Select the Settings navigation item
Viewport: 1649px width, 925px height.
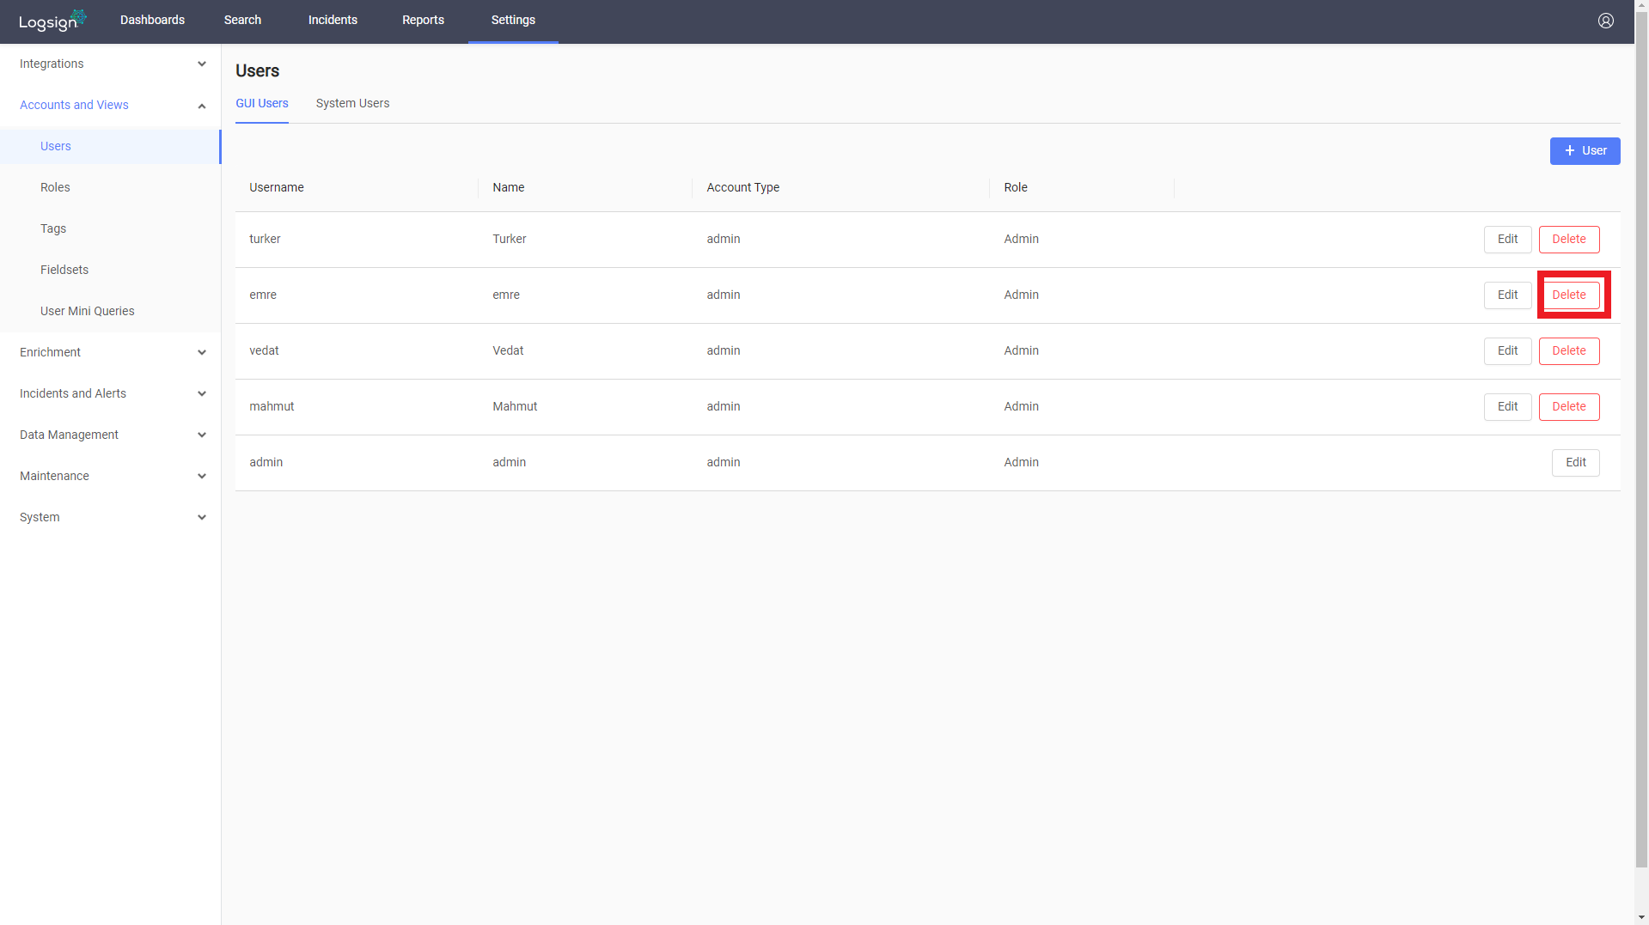513,21
